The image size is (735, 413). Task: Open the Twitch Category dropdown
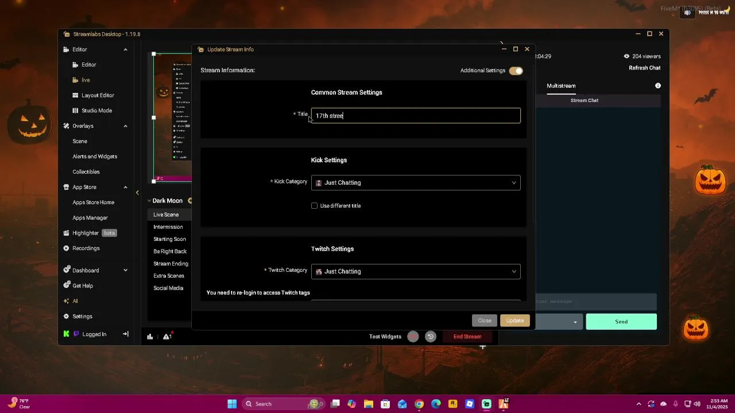[416, 271]
